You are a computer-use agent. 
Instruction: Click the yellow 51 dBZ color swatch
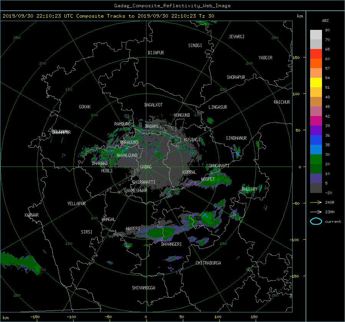click(x=316, y=82)
